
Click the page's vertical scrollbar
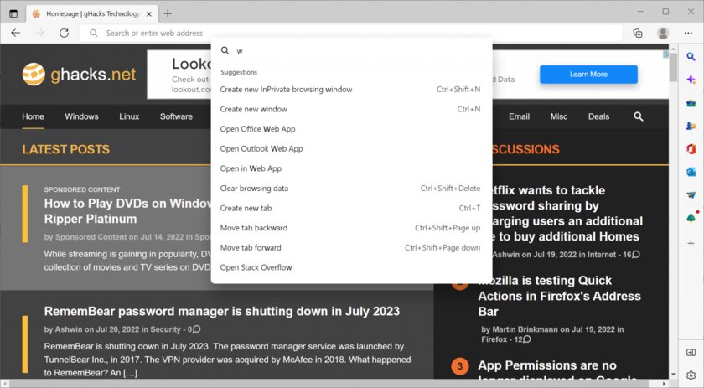point(673,210)
